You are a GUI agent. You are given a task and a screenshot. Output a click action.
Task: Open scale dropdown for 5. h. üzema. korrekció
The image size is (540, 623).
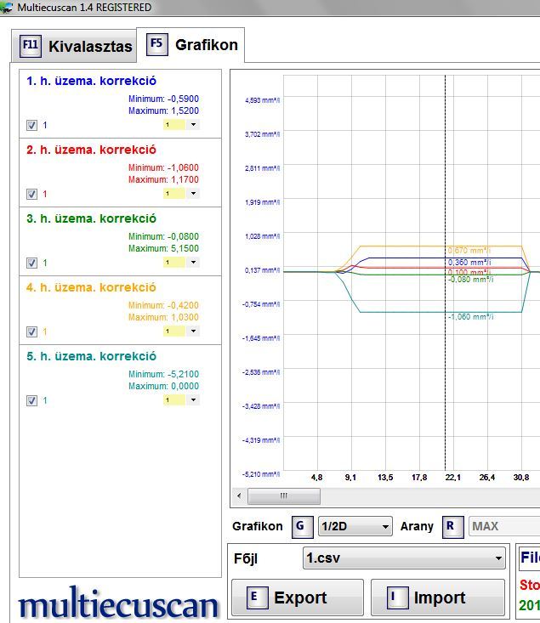tap(193, 399)
